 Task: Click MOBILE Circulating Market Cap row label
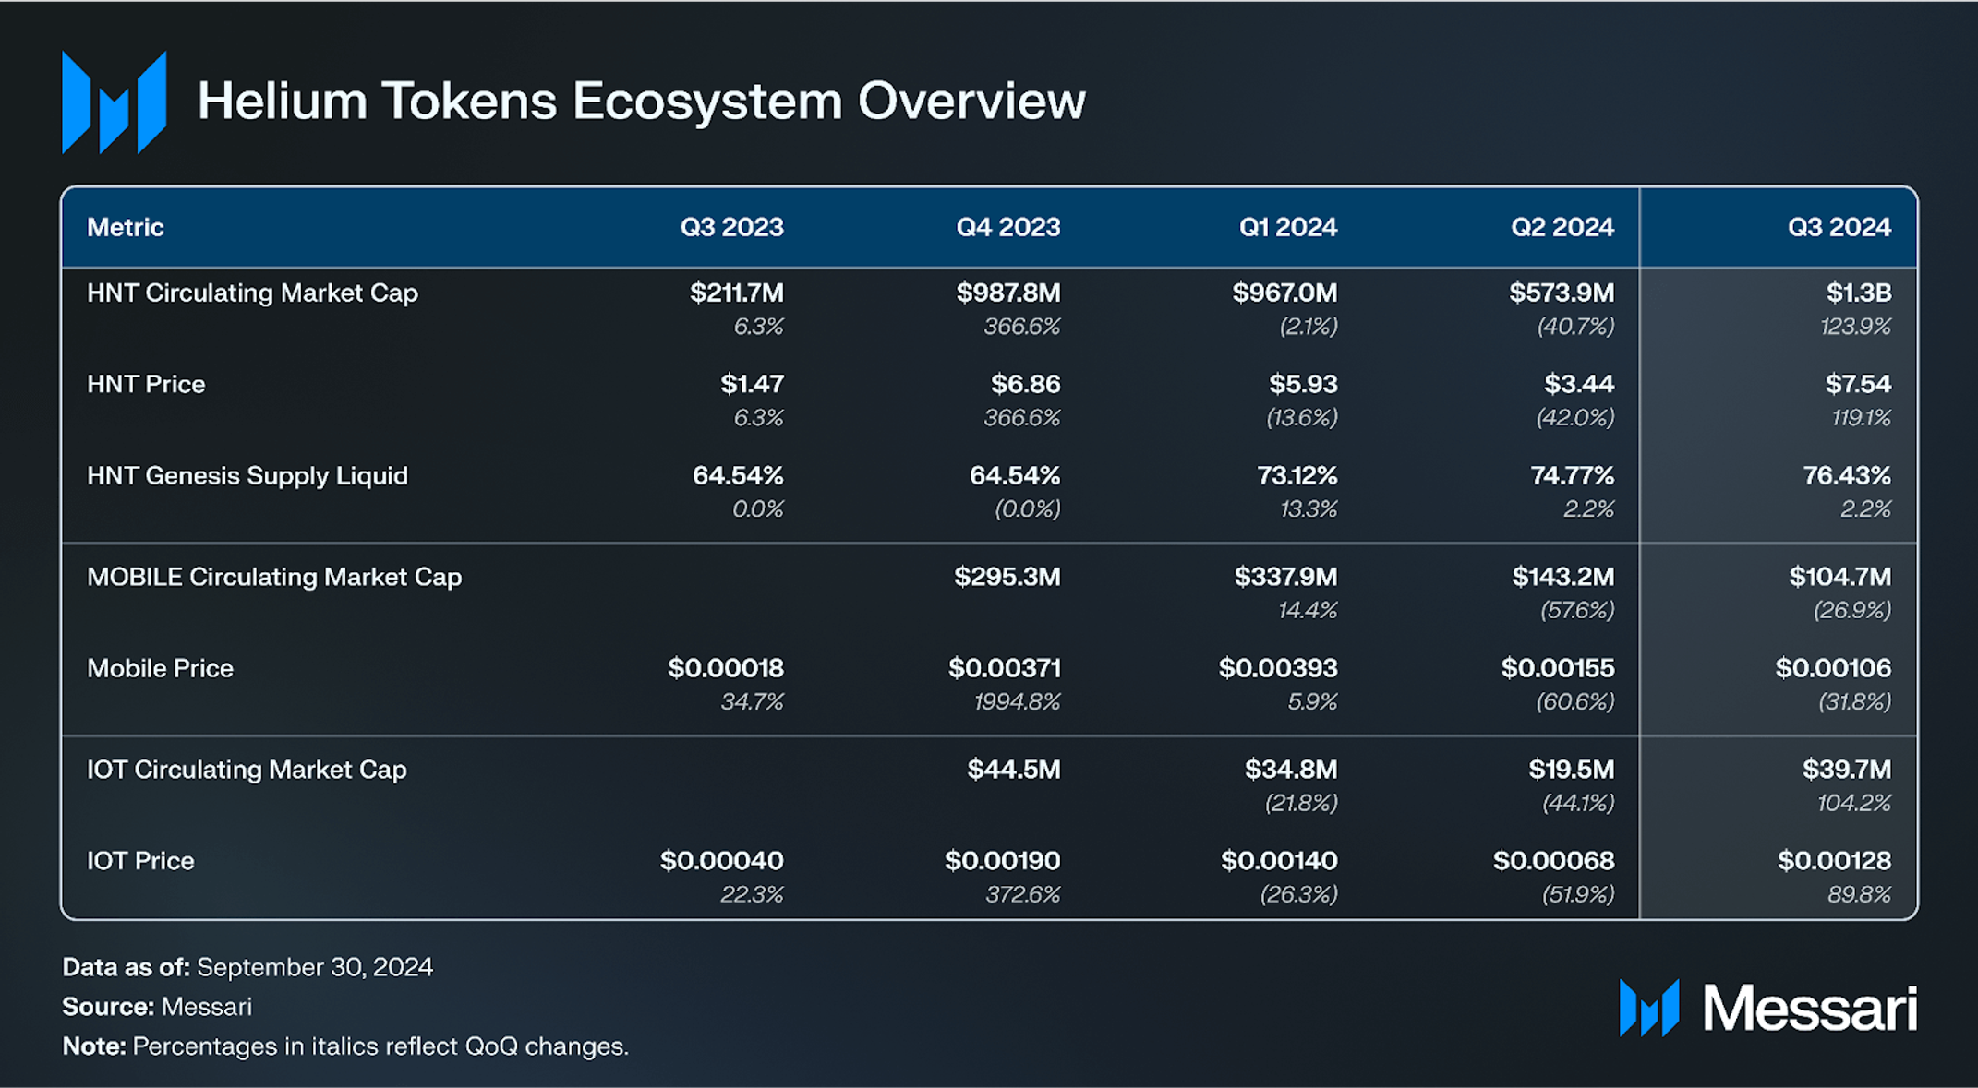(x=274, y=577)
